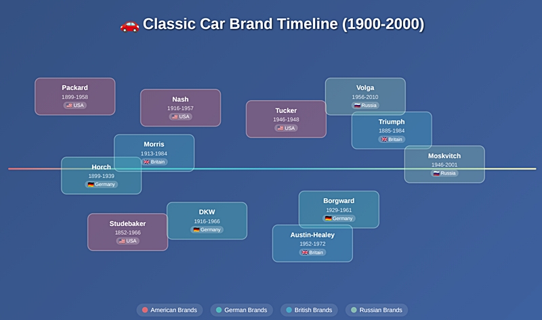Click the Britain flag badge on Morris
542x320 pixels.
(x=154, y=162)
